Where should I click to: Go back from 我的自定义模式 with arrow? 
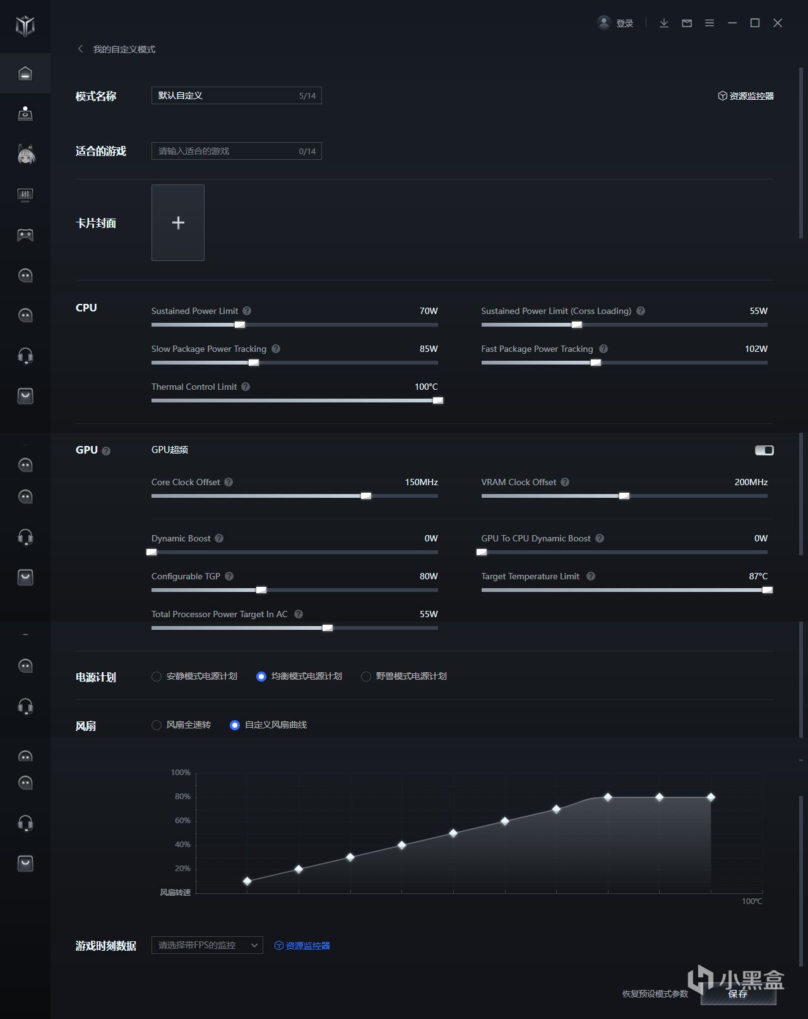[x=80, y=49]
